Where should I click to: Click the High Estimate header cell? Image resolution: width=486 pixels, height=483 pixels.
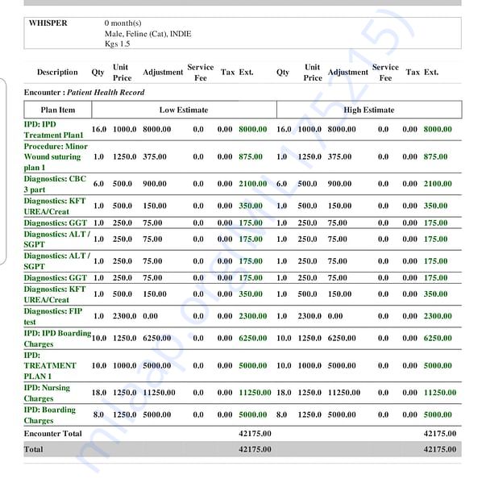(369, 110)
